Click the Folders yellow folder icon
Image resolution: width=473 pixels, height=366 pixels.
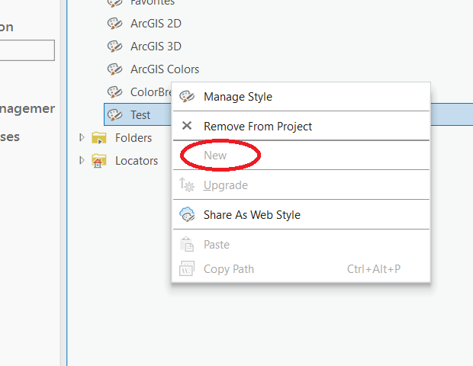99,138
